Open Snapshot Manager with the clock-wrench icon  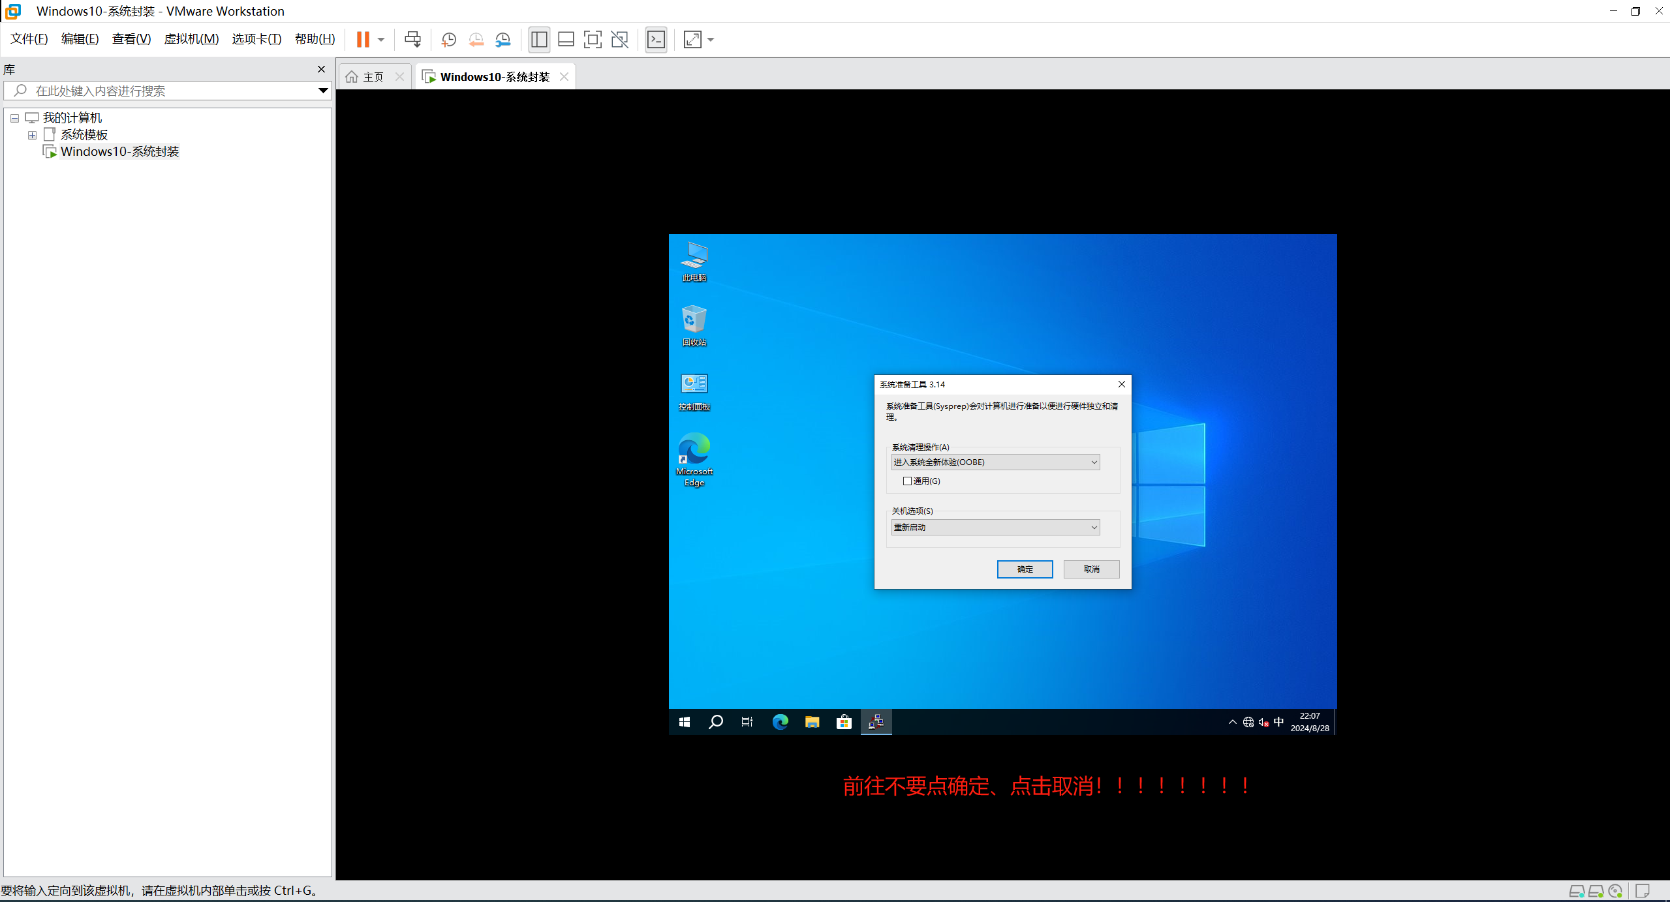[x=503, y=40]
